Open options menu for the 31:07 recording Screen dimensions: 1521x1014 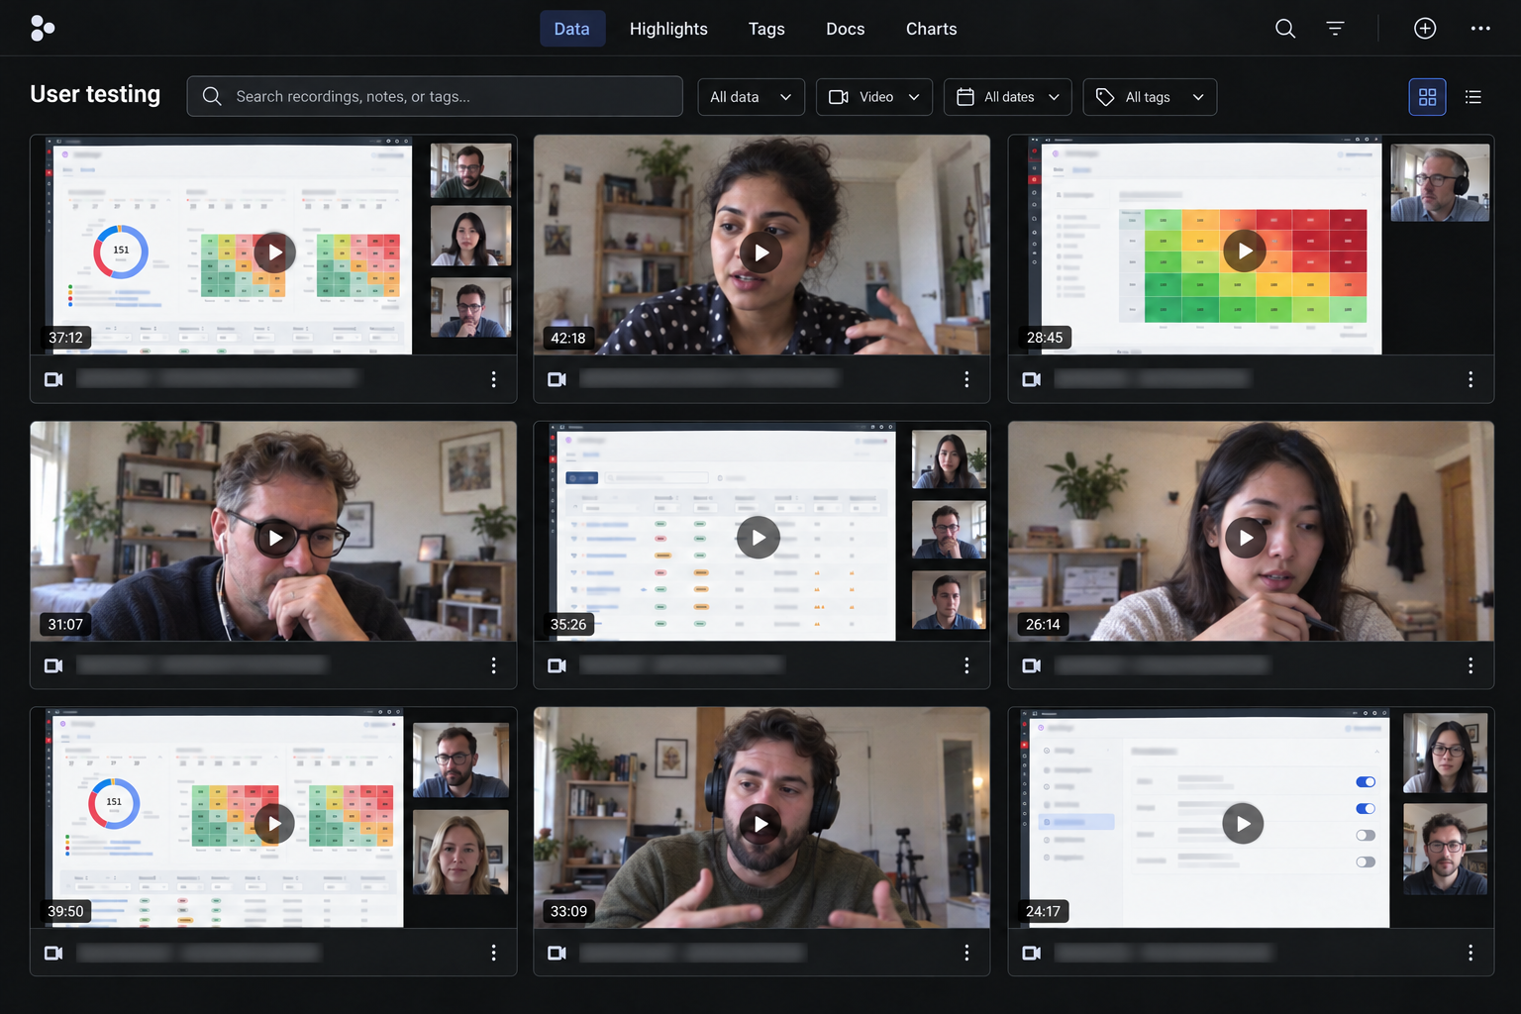[x=493, y=665]
